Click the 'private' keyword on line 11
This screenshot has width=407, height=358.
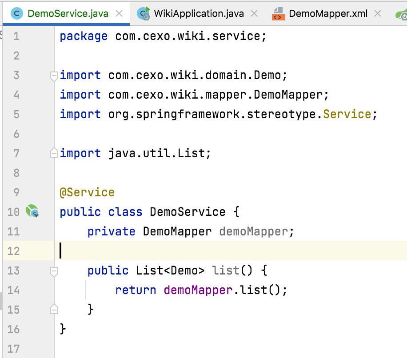pyautogui.click(x=112, y=231)
